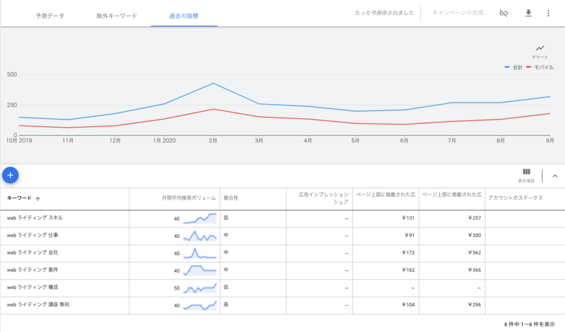Screen dimensions: 565x332
Task: Click the ¥562 bid value
Action: point(475,253)
